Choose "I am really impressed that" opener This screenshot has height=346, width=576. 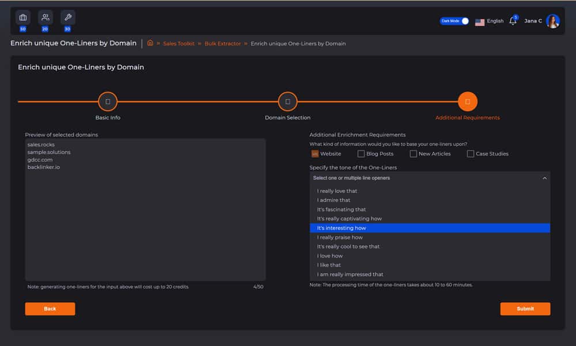click(x=350, y=275)
